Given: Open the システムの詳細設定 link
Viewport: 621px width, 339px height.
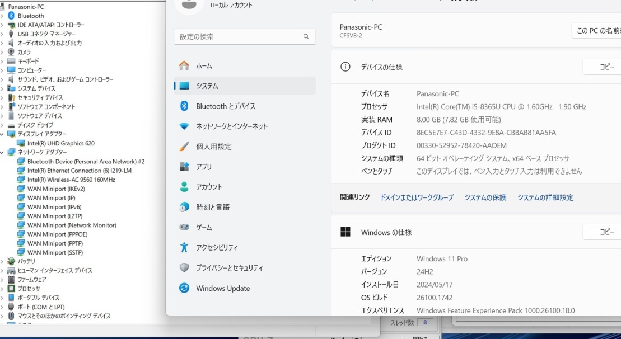Looking at the screenshot, I should (x=545, y=197).
